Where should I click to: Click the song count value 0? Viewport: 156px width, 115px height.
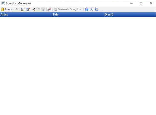click(17, 9)
